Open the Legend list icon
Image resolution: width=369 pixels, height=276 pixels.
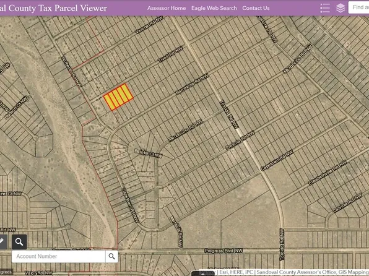tap(325, 8)
